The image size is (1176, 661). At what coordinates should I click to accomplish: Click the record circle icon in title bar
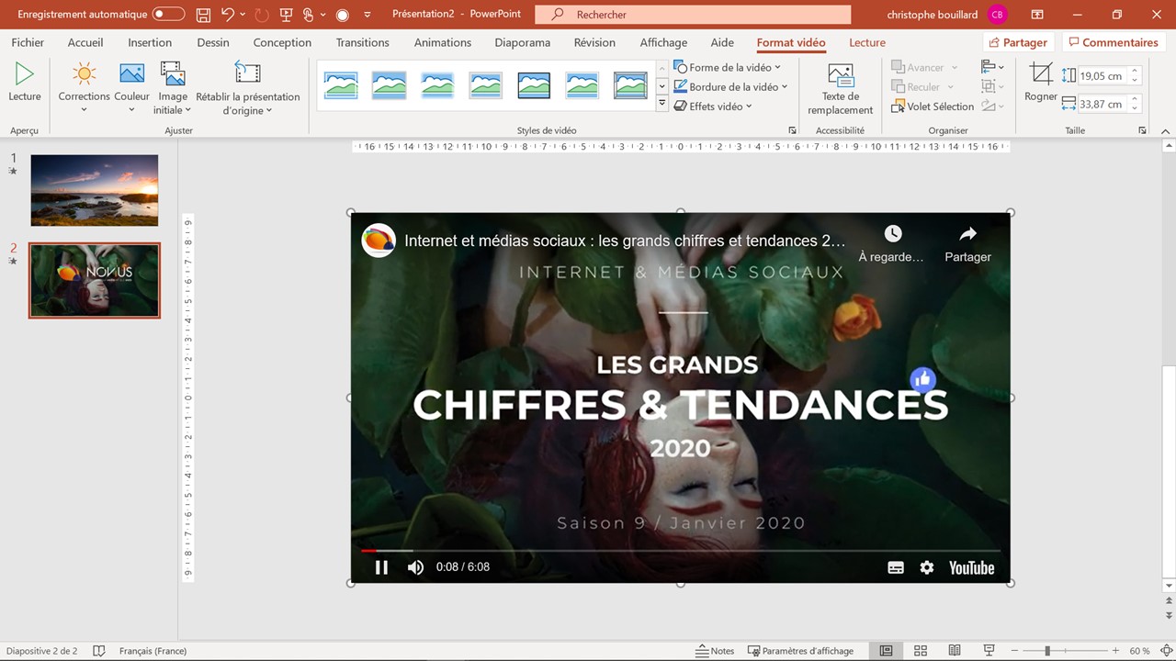coord(343,15)
